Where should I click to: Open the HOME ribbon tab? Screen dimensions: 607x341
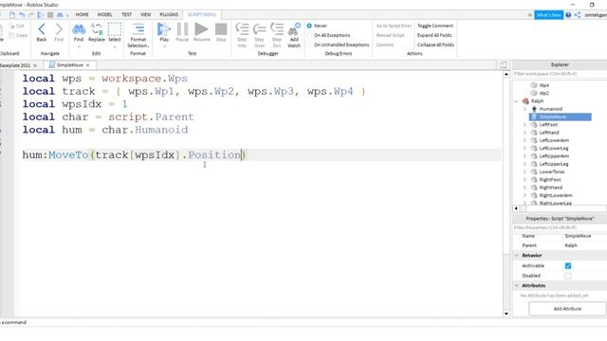point(83,15)
